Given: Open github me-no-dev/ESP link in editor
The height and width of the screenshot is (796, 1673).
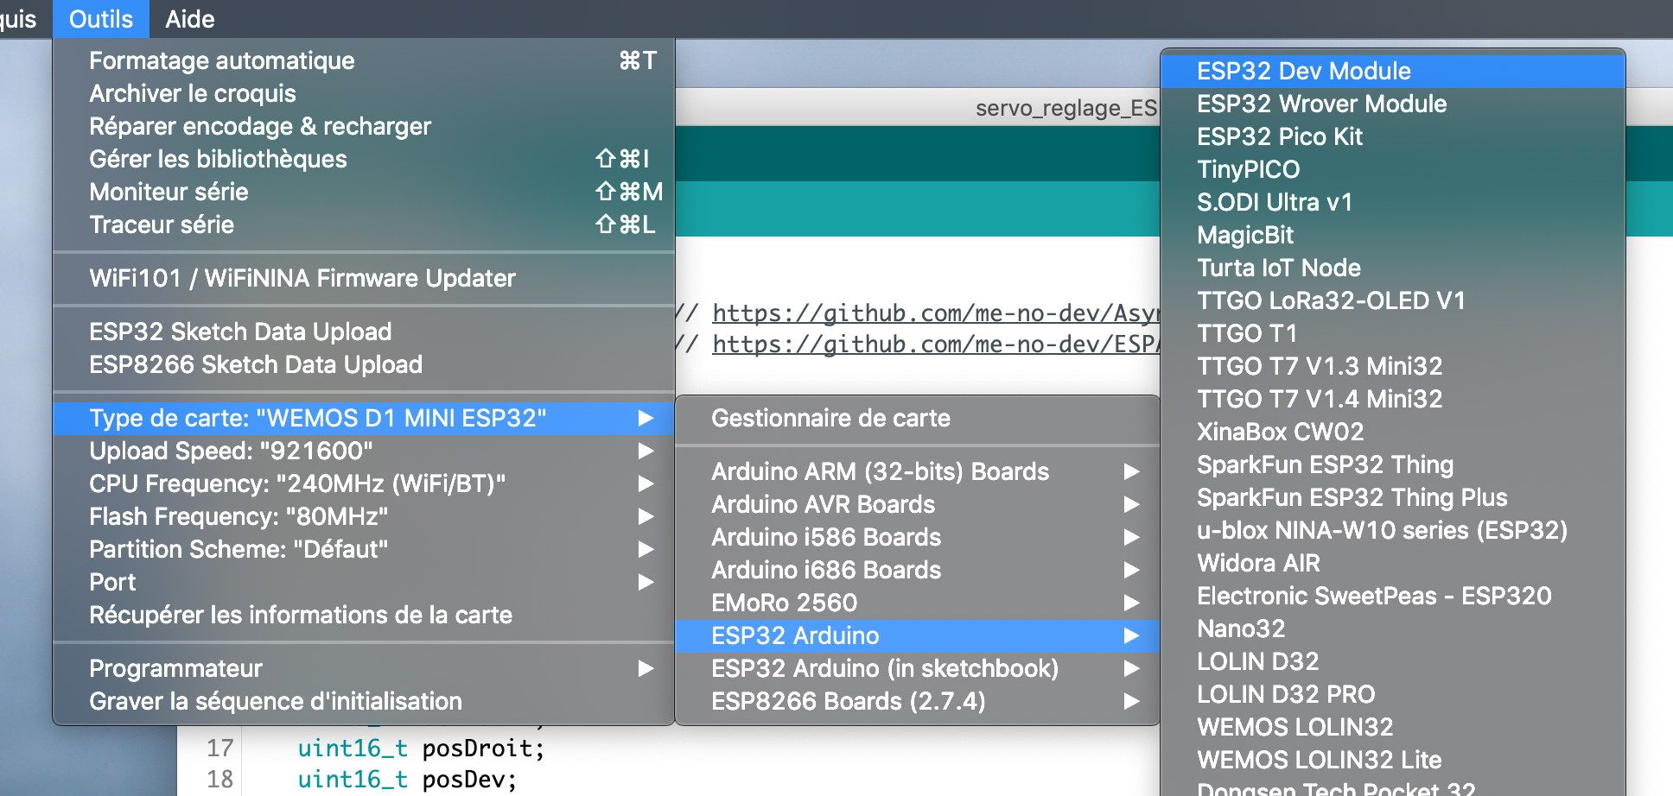Looking at the screenshot, I should (x=935, y=344).
